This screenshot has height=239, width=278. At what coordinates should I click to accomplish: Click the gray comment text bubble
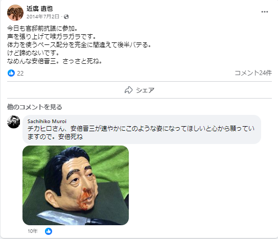[142, 129]
